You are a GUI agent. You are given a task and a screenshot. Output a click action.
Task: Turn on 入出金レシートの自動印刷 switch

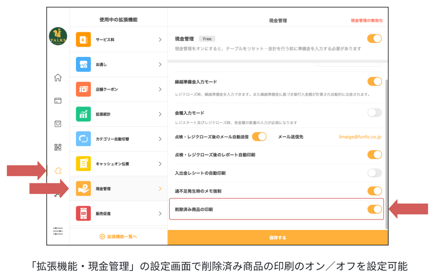pos(374,173)
